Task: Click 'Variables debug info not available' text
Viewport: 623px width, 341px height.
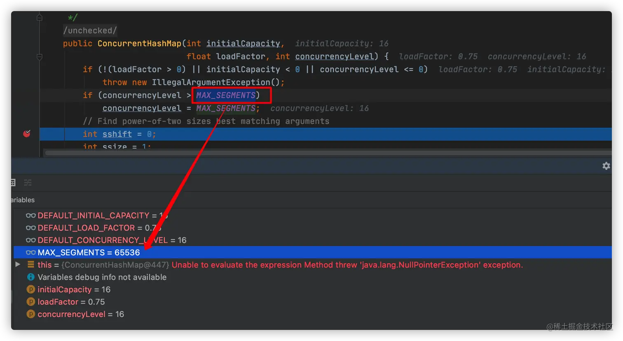Action: (102, 277)
